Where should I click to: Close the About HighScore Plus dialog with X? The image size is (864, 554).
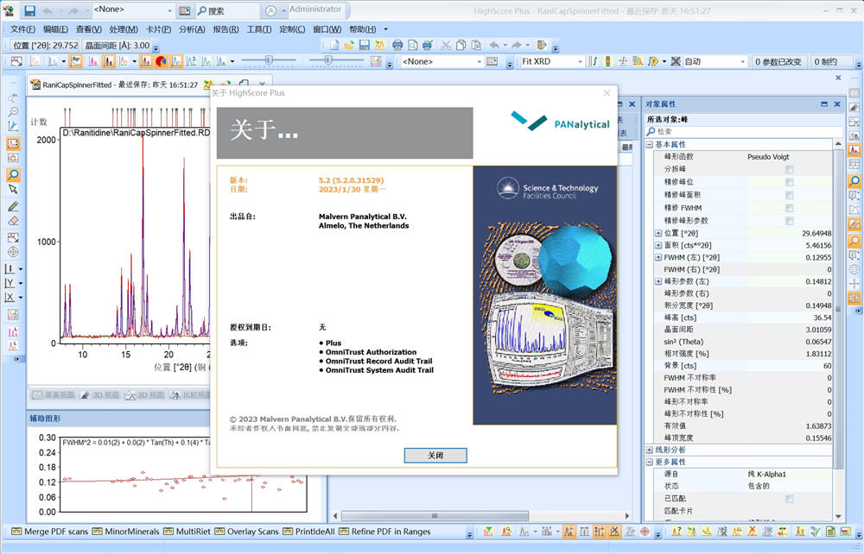click(607, 93)
